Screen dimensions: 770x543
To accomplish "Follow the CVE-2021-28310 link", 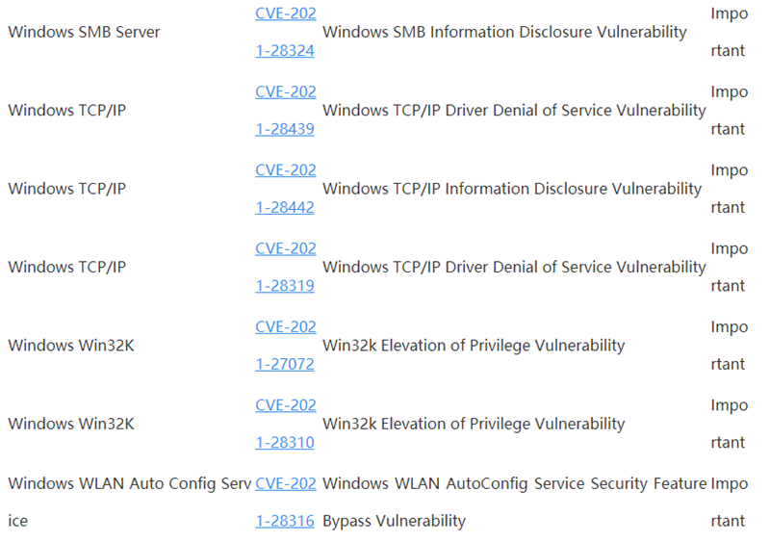I will pos(285,406).
